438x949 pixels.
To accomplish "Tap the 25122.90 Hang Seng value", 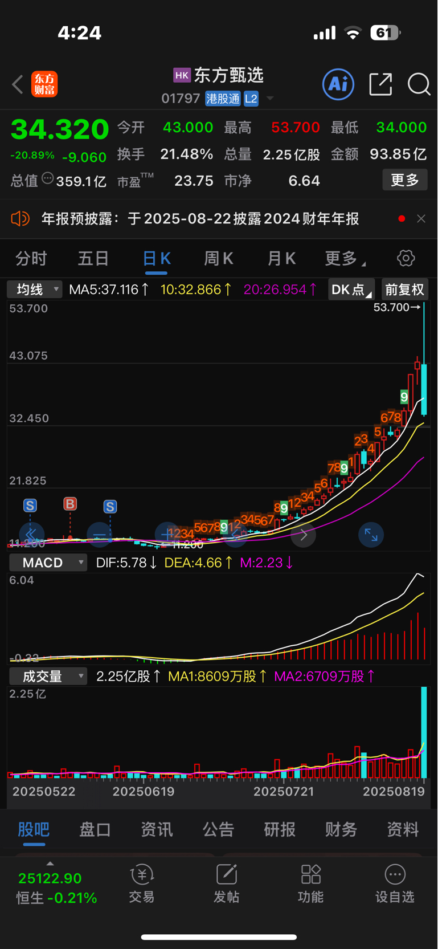I will (x=50, y=878).
